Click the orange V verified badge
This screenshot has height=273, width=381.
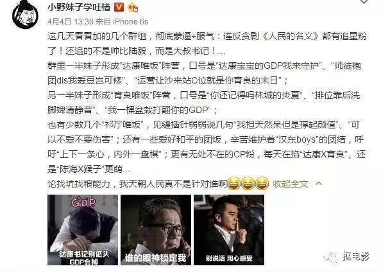point(119,8)
